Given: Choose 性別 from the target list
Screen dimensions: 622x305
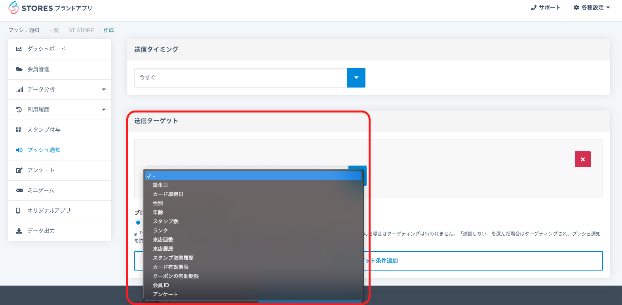Looking at the screenshot, I should tap(253, 203).
